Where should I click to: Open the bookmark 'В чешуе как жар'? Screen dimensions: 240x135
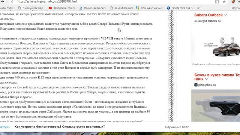point(31,8)
